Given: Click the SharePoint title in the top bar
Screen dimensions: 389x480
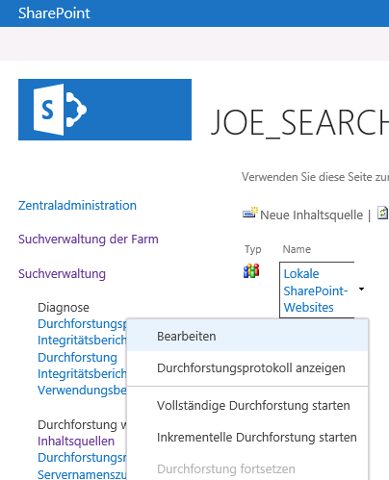Looking at the screenshot, I should coord(54,13).
